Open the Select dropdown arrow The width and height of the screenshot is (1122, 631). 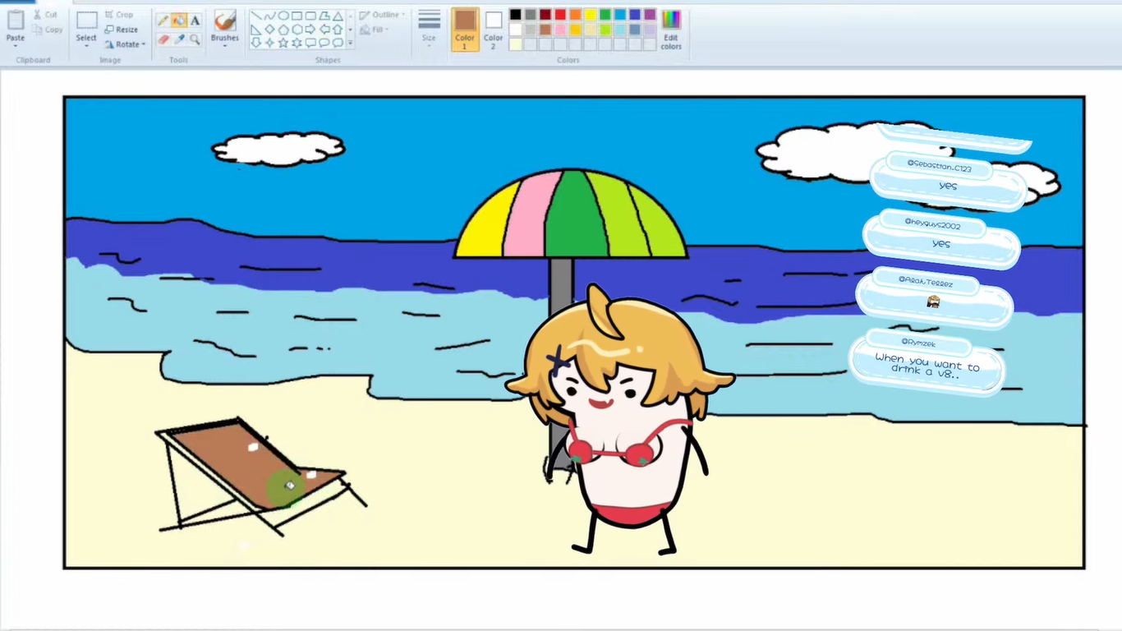pos(86,46)
